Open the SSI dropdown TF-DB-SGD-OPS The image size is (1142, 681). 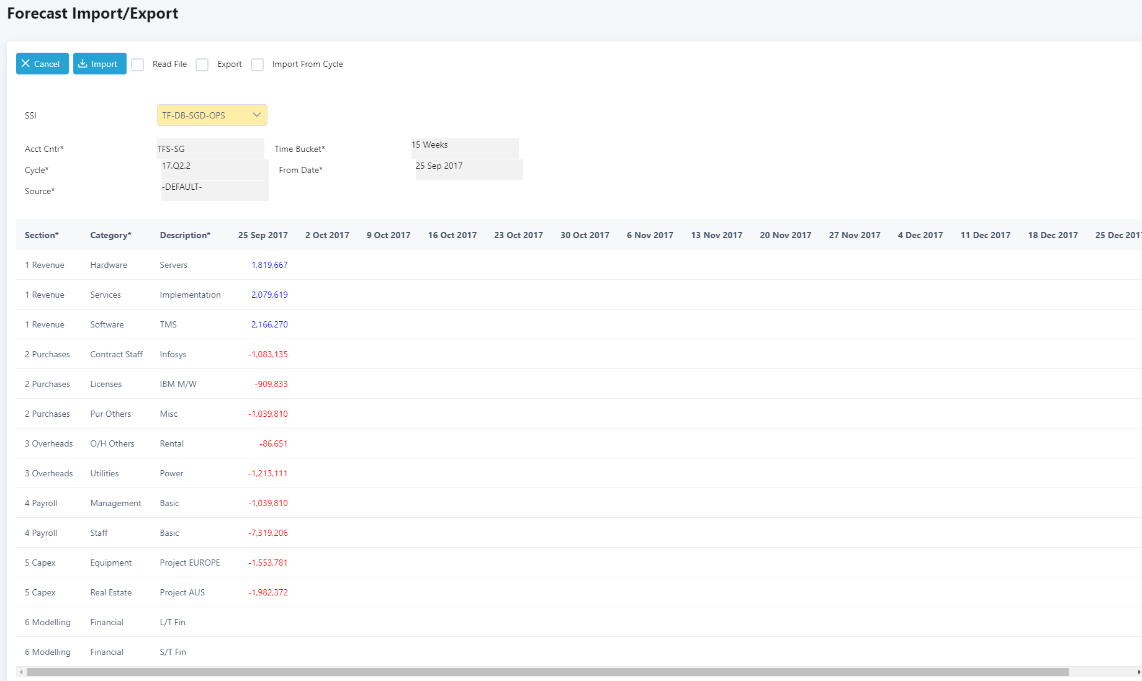(212, 115)
